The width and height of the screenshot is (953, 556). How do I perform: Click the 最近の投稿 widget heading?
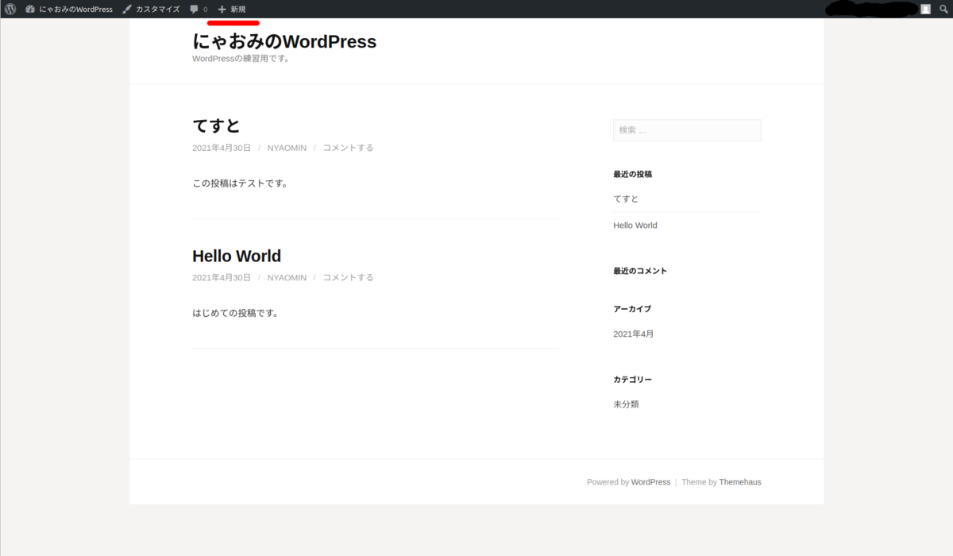pyautogui.click(x=633, y=174)
